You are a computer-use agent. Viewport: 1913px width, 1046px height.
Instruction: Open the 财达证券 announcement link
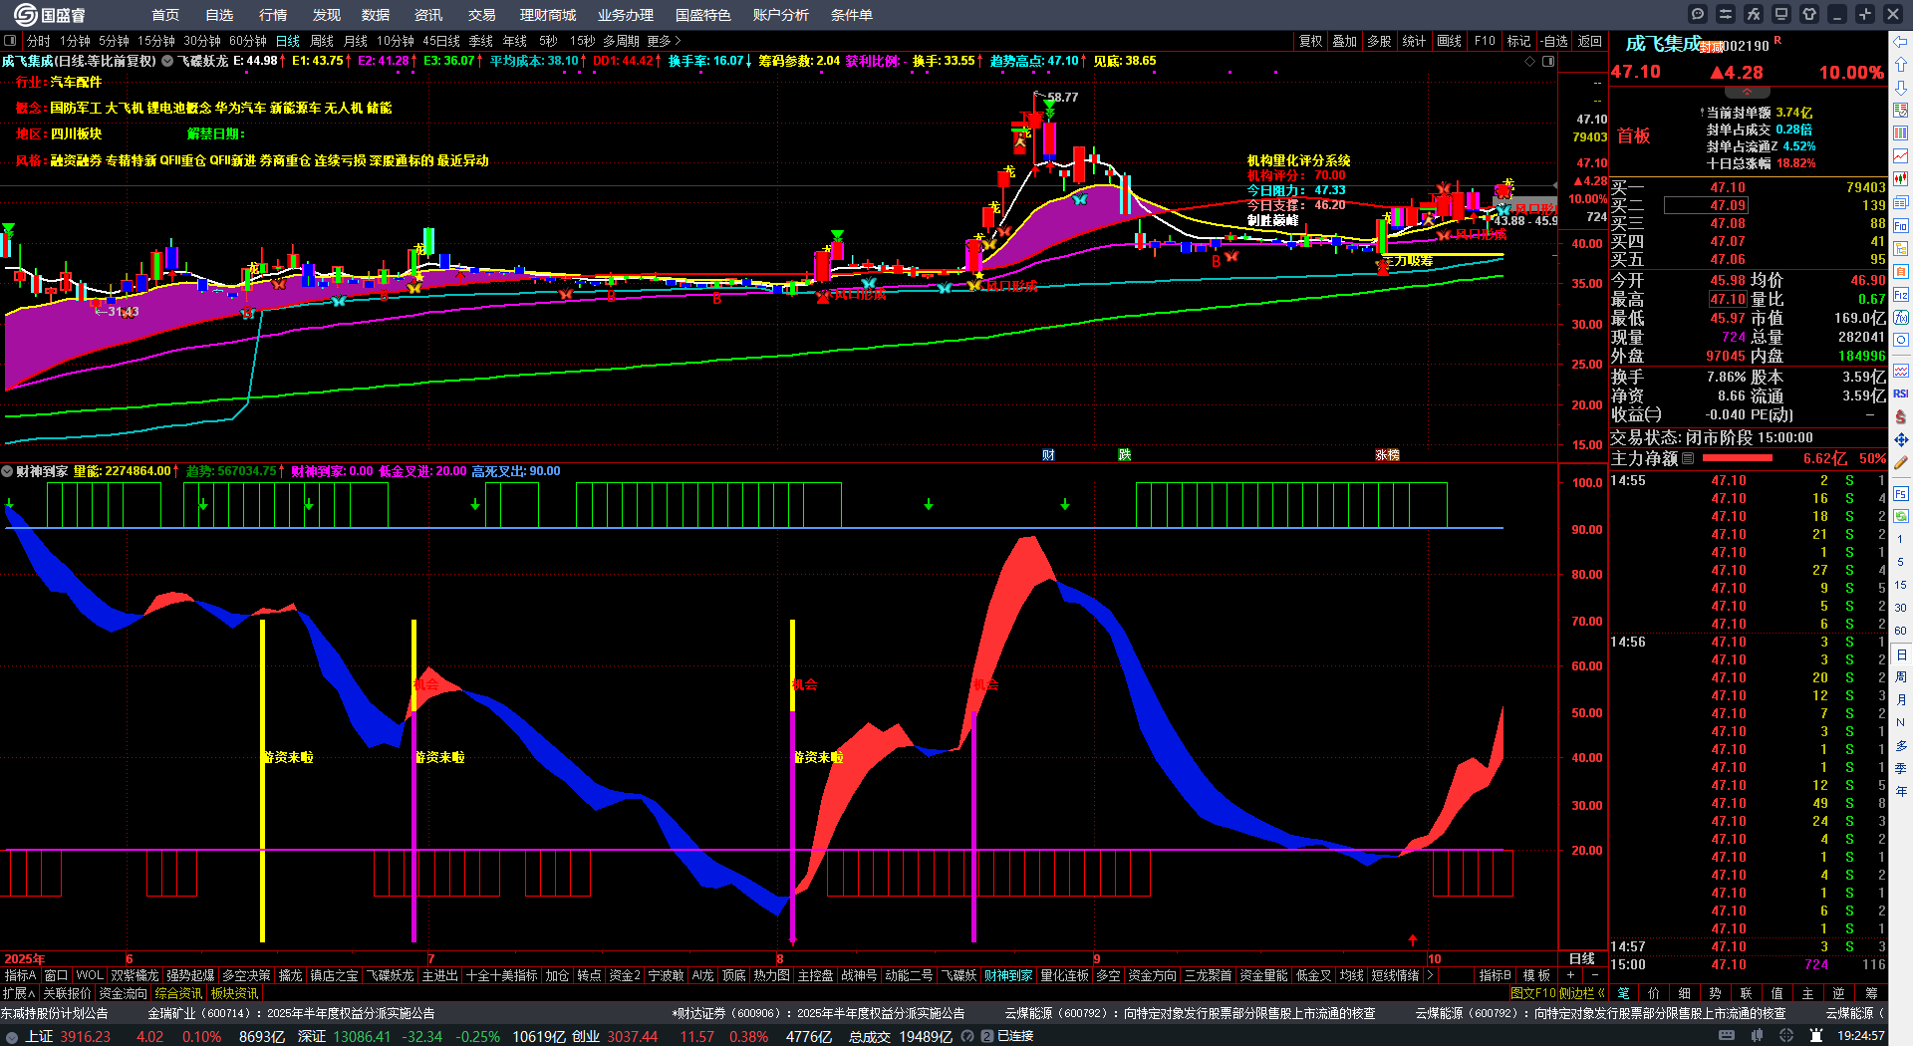click(819, 1013)
